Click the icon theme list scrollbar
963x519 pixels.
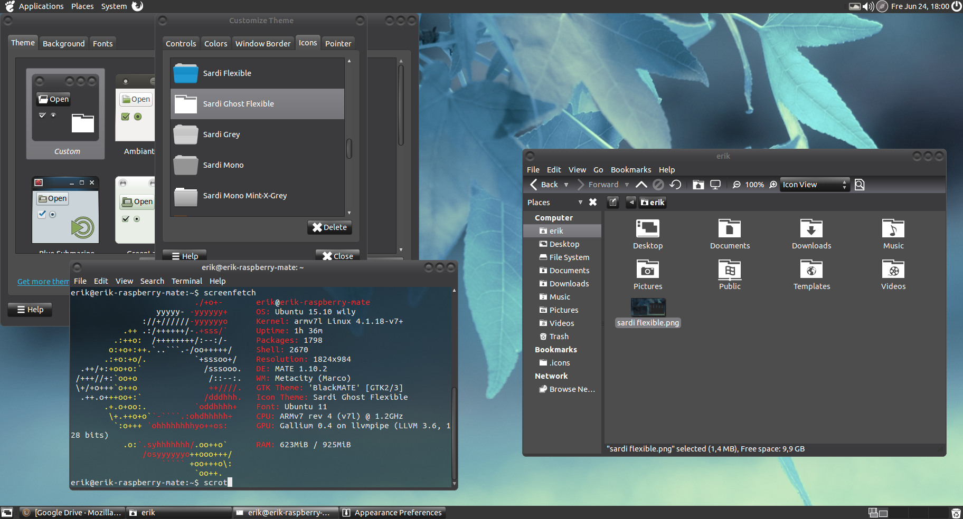point(349,148)
